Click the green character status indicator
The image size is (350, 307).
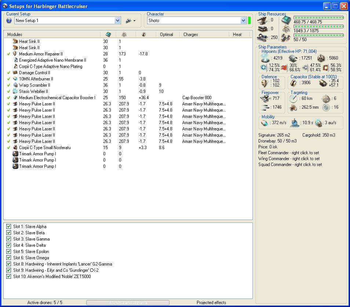249,21
